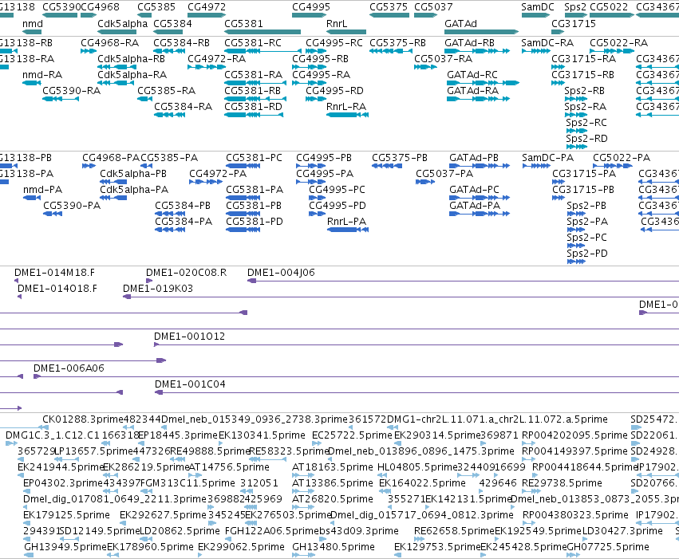
Task: Open the EK130341.5prime EST label
Action: pyautogui.click(x=262, y=435)
